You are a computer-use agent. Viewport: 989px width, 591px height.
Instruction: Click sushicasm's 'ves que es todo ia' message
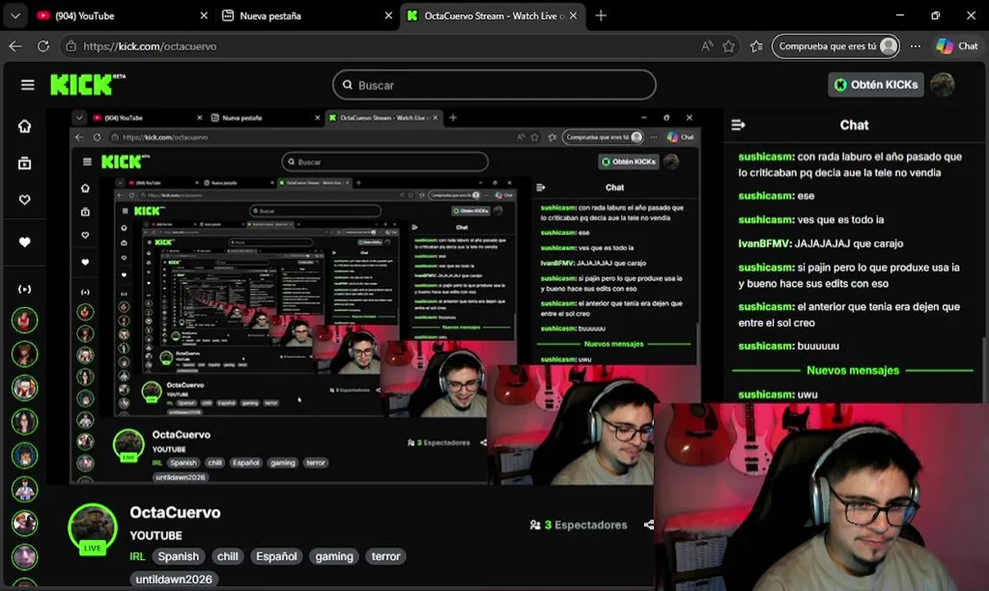point(811,220)
